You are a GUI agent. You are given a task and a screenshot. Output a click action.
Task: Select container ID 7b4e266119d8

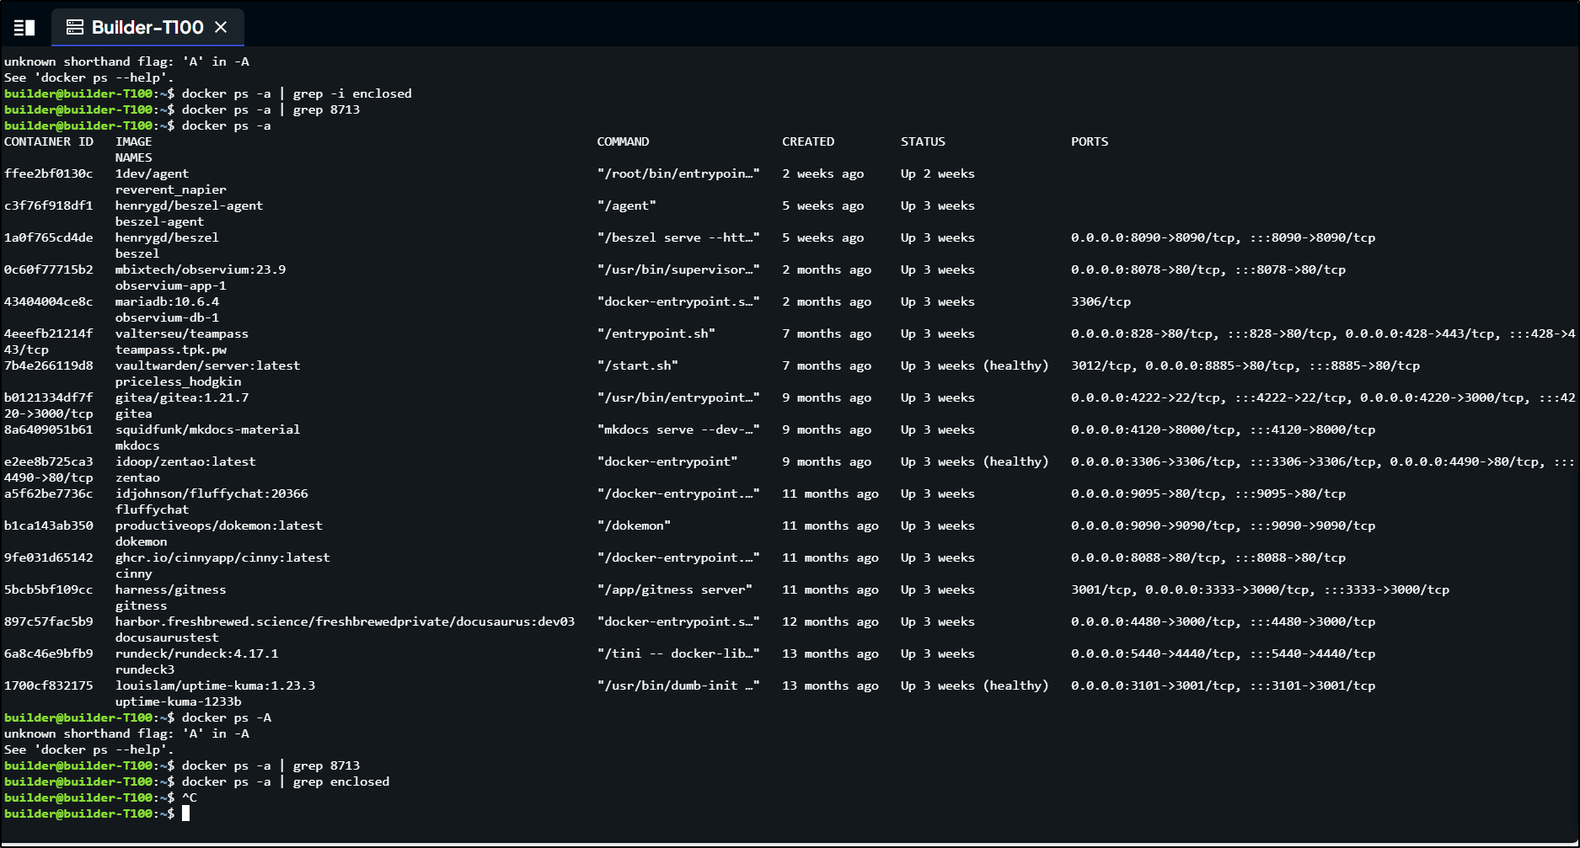pos(49,365)
